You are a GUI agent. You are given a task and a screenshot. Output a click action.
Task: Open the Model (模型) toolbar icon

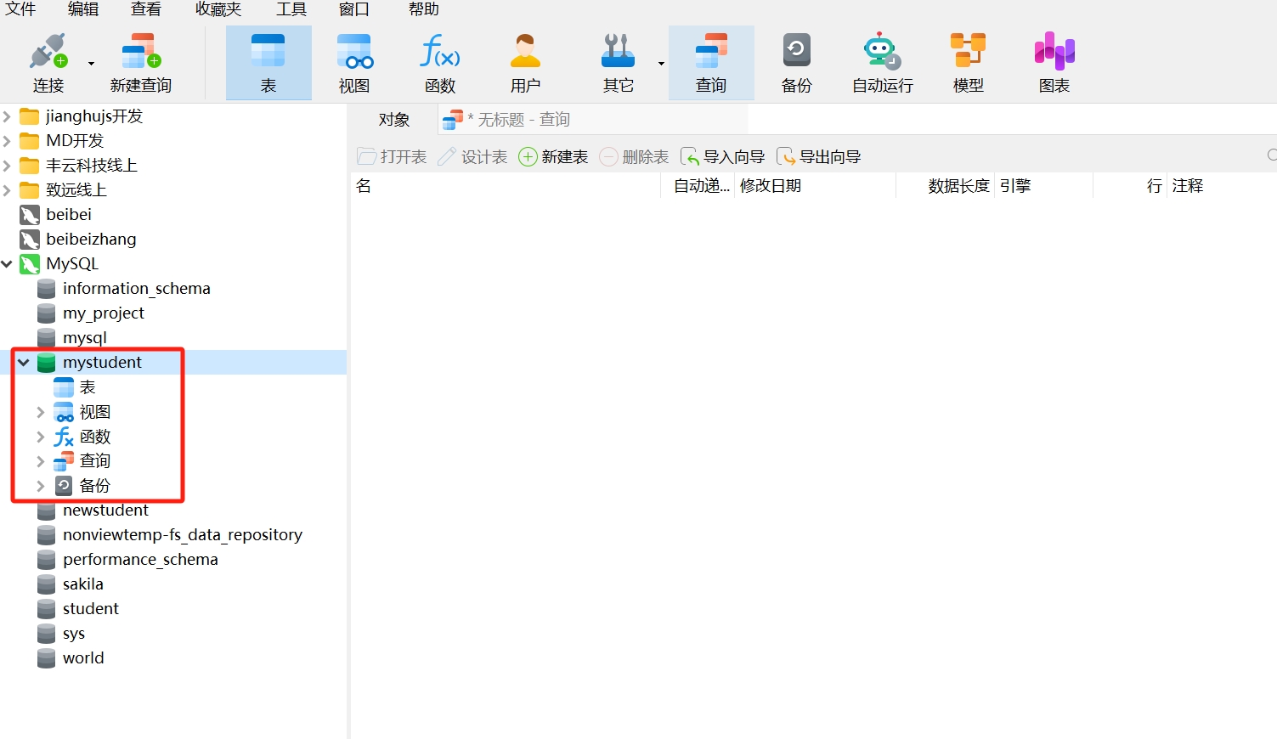(x=968, y=53)
